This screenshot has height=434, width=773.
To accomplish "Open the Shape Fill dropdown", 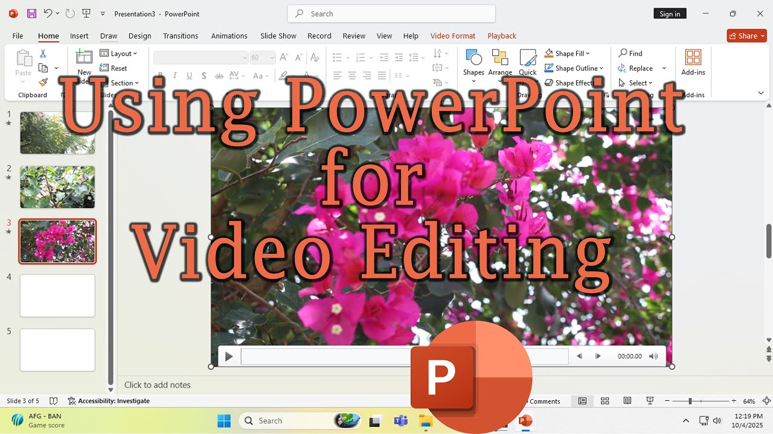I will pyautogui.click(x=567, y=54).
